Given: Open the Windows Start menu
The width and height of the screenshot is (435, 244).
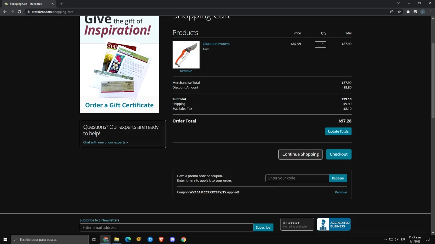Looking at the screenshot, I should [5, 239].
